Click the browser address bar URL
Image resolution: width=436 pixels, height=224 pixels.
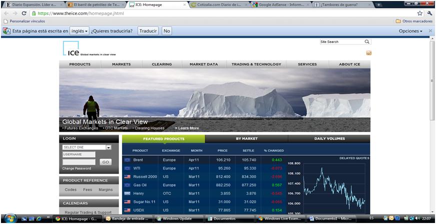[x=80, y=13]
